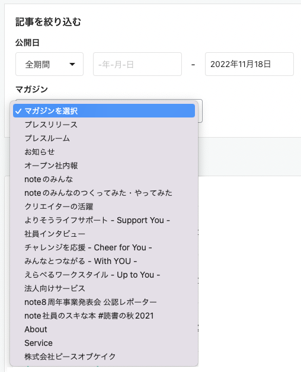Select 社員インタビュー from the list
Screen dimensions: 301x372
coord(104,234)
